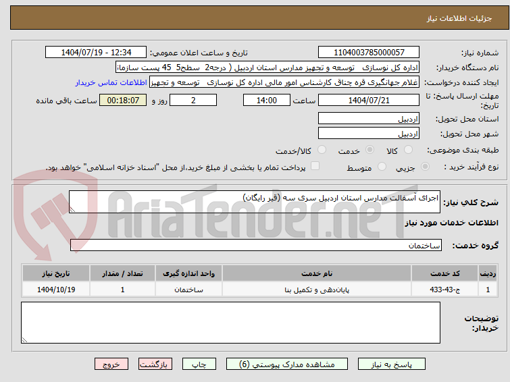The image size is (510, 382).
Task: Click the شرح کلی نیاز description textarea
Action: click(255, 202)
